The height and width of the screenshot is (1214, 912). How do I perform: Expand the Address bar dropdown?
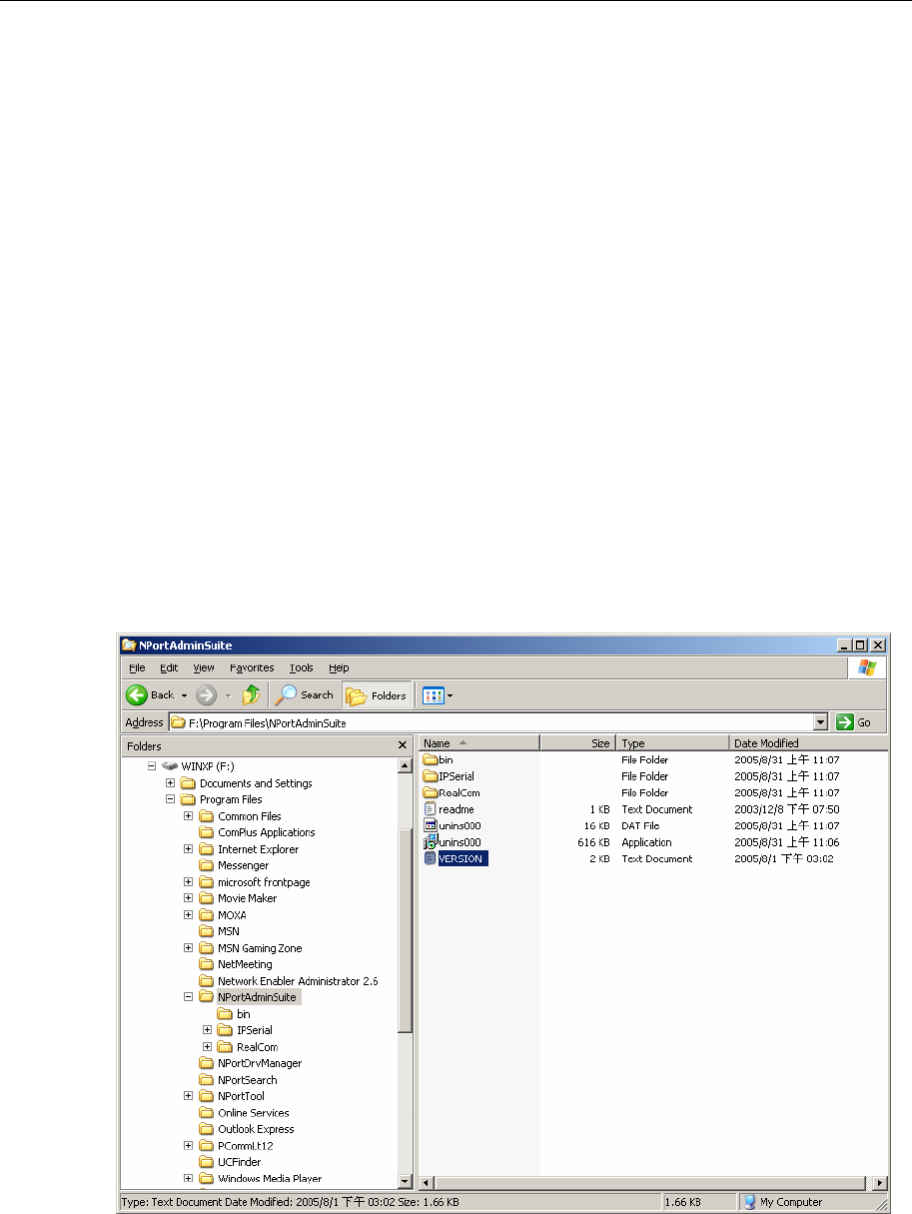pos(821,722)
